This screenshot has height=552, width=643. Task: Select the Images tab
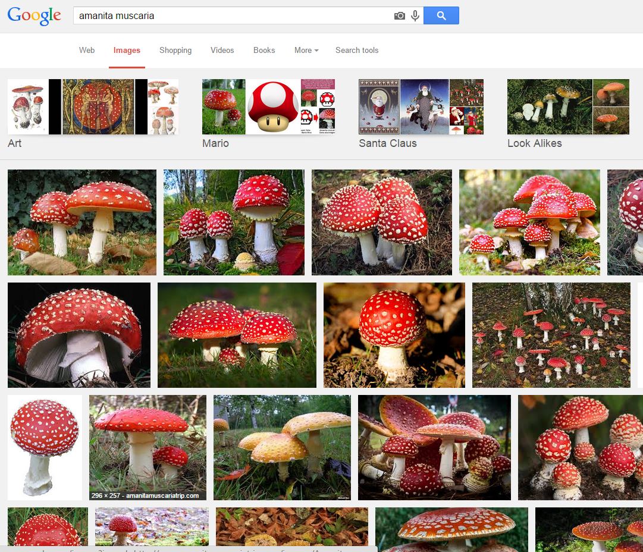click(127, 50)
